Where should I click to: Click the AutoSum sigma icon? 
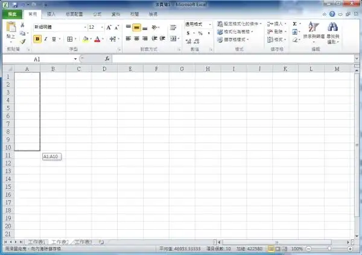point(295,24)
